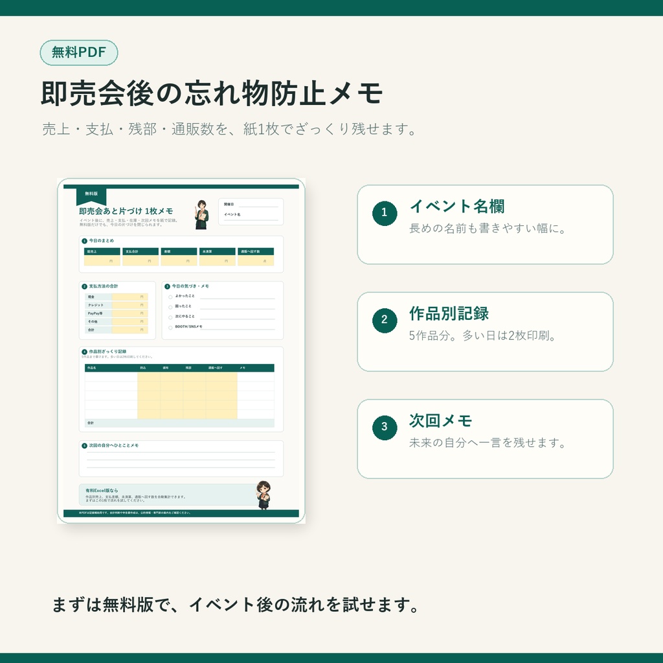Click the headline 即売会後の忘れ物防止メモ
663x663 pixels.
(212, 93)
